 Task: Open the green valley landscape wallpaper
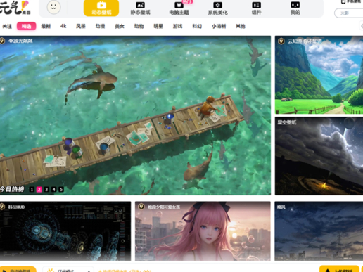319,75
